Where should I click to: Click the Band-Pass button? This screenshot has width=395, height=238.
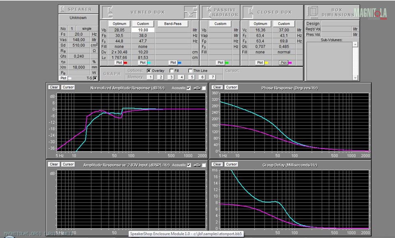[x=173, y=24]
